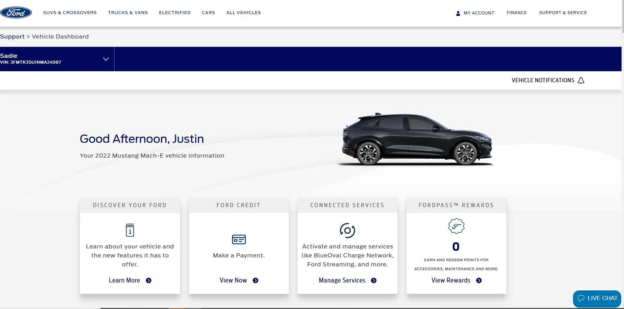This screenshot has width=624, height=309.
Task: Click Make a Payment text
Action: (239, 255)
